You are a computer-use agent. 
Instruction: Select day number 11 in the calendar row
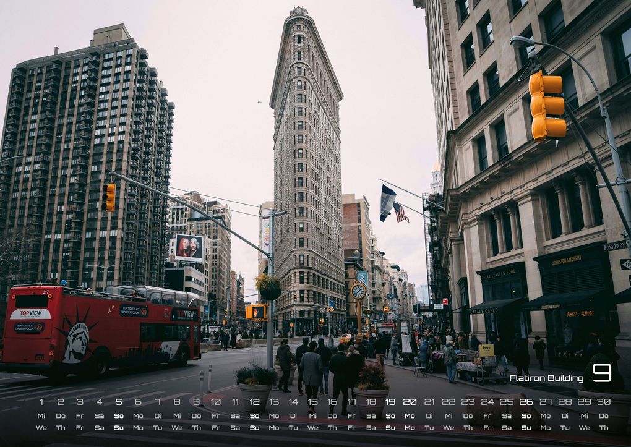point(235,401)
